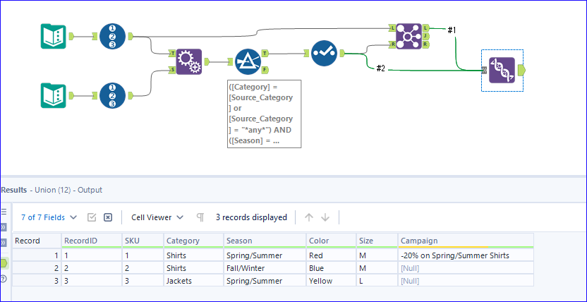This screenshot has width=587, height=302.
Task: Click the Union tool's input anchor
Action: click(x=485, y=70)
